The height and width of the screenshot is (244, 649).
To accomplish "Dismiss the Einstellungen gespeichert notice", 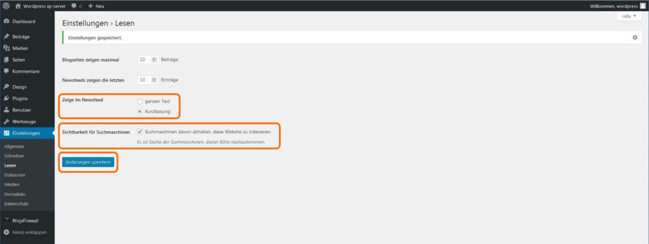I will pyautogui.click(x=635, y=37).
